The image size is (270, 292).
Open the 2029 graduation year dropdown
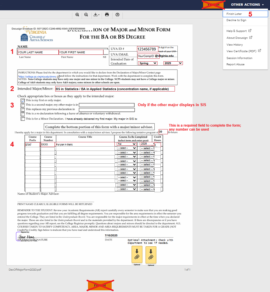173,63
